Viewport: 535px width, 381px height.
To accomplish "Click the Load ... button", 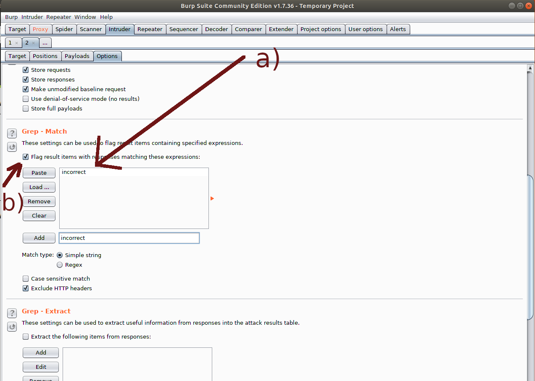I will coord(39,187).
